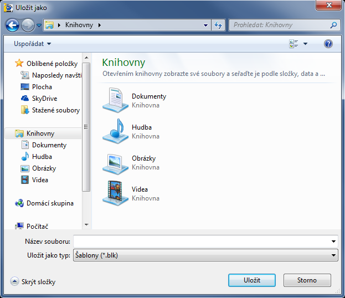Open the Uspořádat menu
This screenshot has height=298, width=345.
[33, 44]
